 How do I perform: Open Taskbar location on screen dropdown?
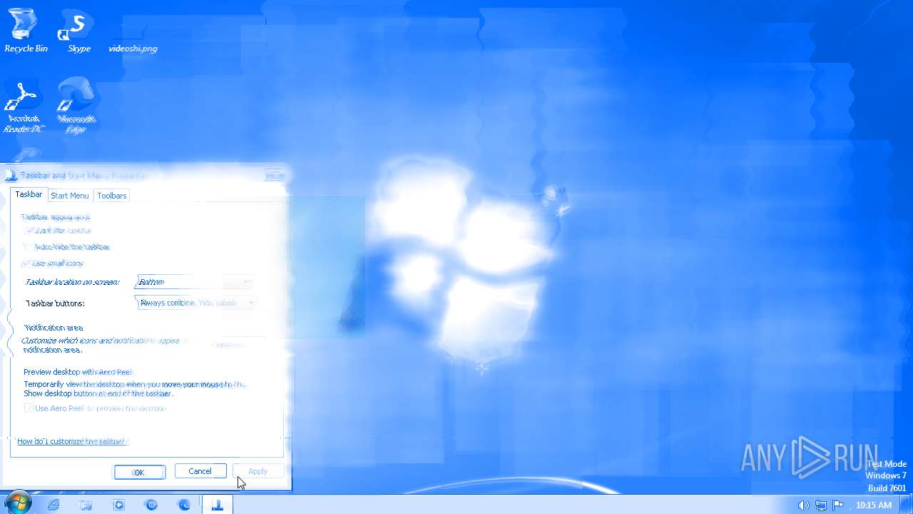point(194,283)
